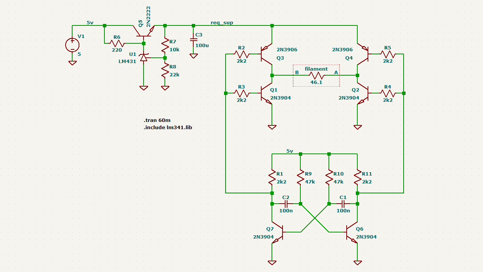Select the 100u value of C3

point(202,45)
